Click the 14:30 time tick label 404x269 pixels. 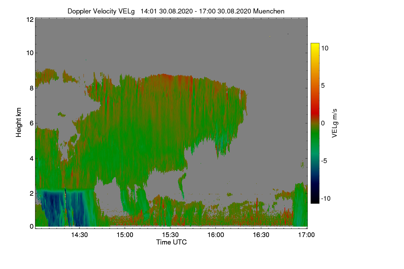click(x=79, y=235)
